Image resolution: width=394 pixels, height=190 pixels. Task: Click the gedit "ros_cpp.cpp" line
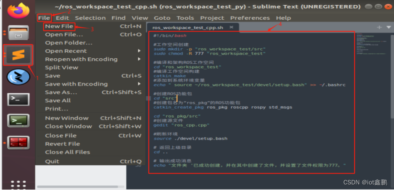(182, 125)
